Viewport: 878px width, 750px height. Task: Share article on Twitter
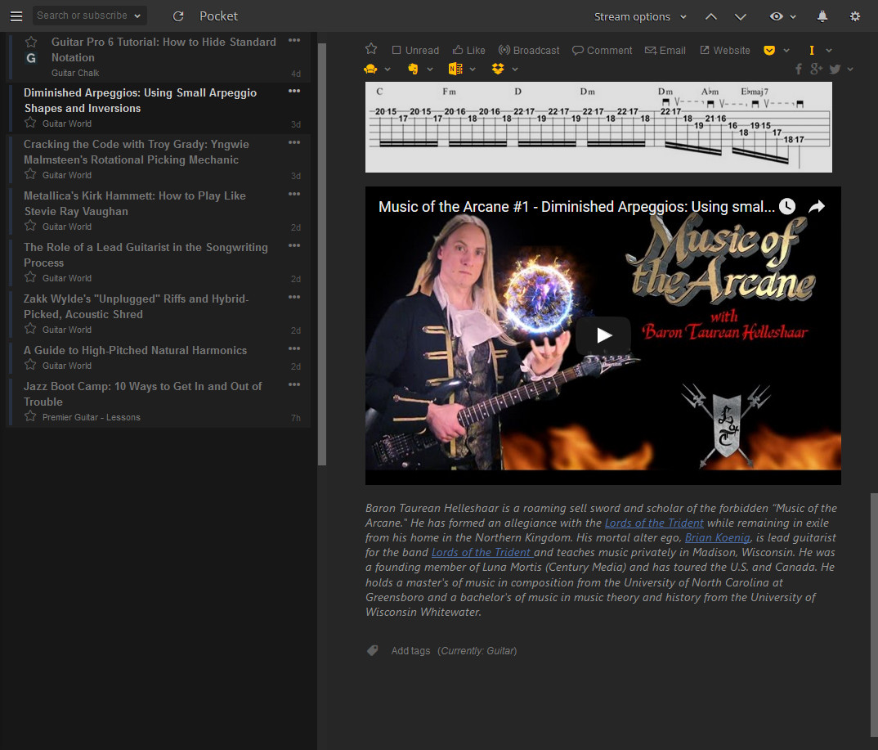click(835, 69)
